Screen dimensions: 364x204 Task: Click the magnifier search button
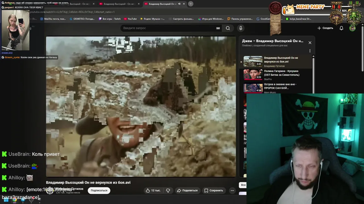coord(228,28)
